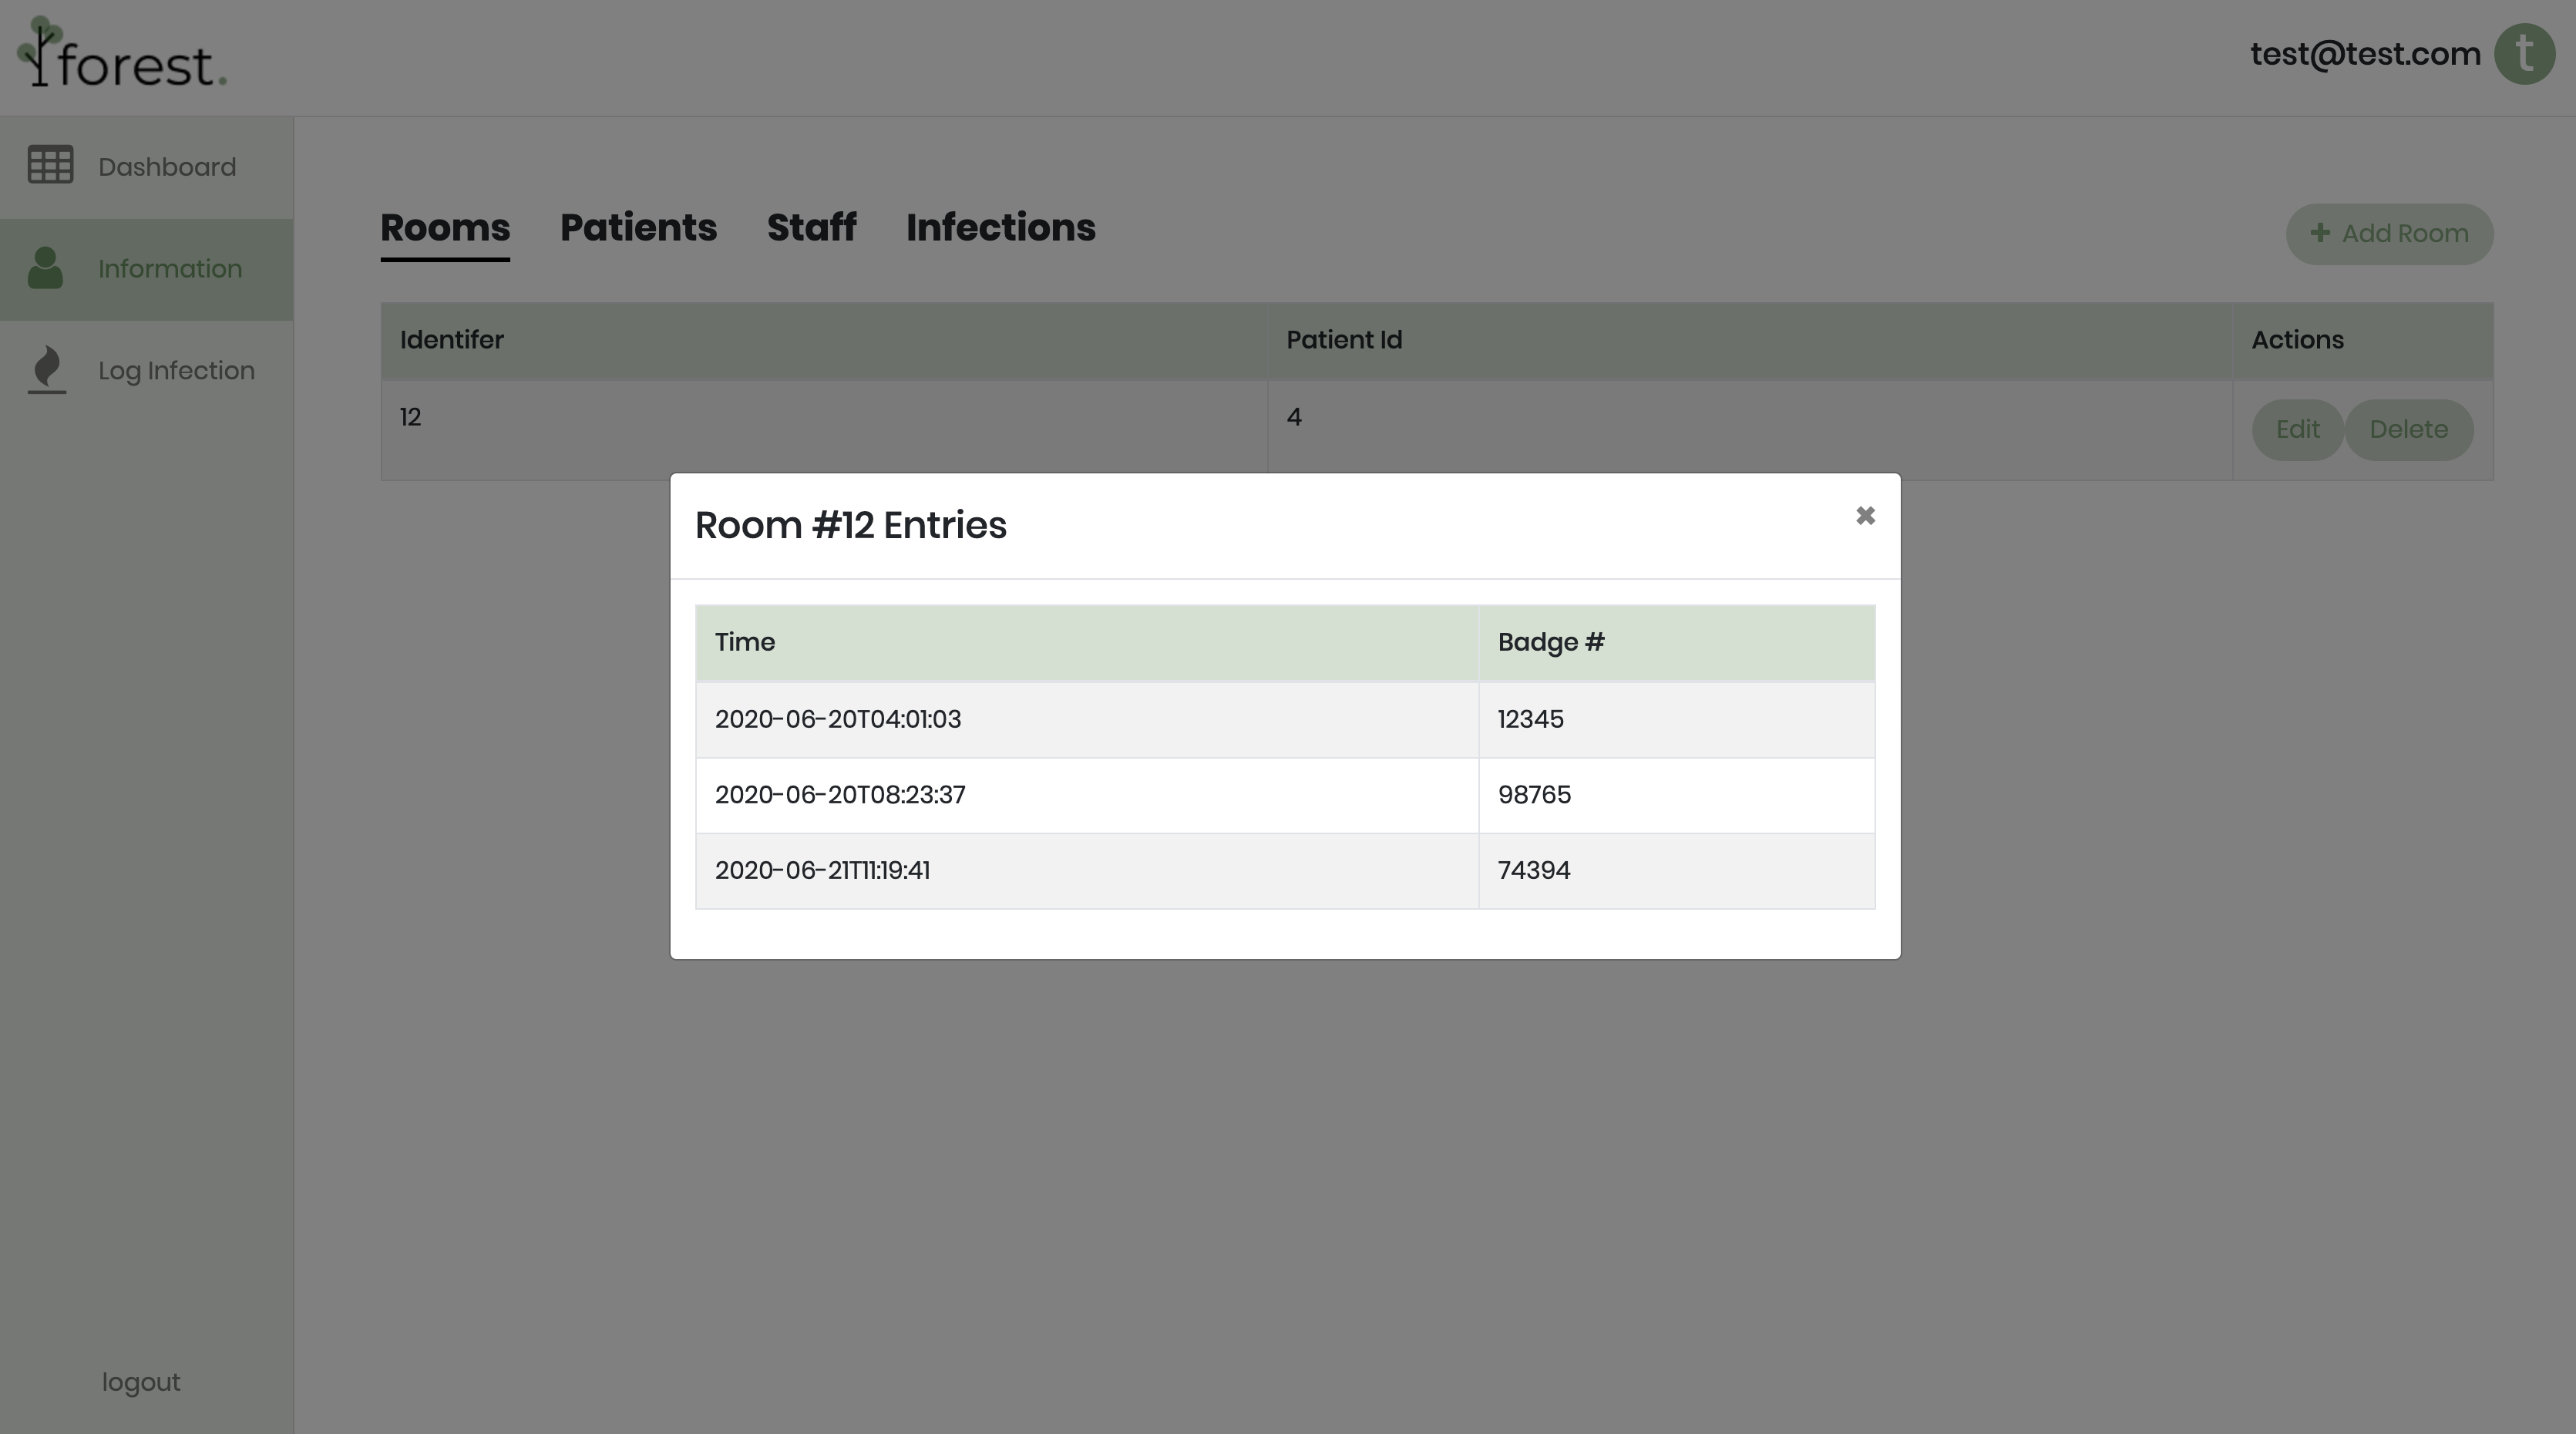
Task: Select the entry timed 2020-06-20T08:23:37
Action: [x=840, y=795]
